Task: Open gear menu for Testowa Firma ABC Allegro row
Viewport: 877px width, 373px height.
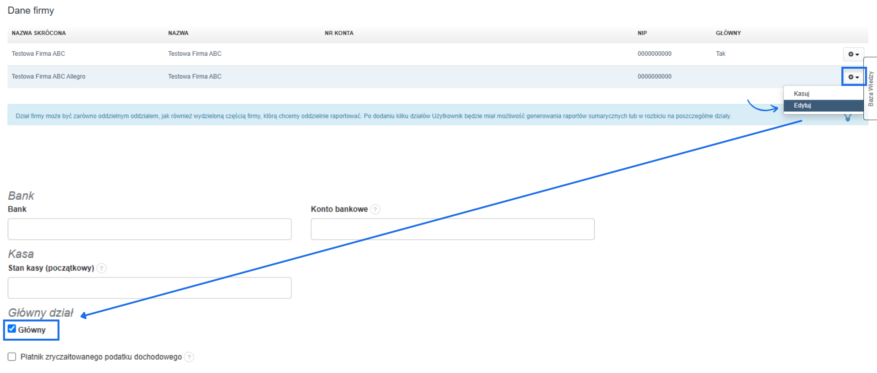Action: pyautogui.click(x=853, y=77)
